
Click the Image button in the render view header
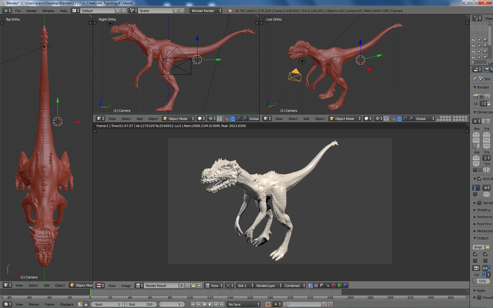(x=126, y=285)
